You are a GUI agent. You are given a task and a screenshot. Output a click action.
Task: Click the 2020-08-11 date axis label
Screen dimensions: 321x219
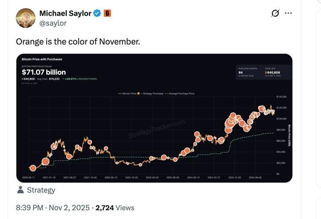coord(28,177)
